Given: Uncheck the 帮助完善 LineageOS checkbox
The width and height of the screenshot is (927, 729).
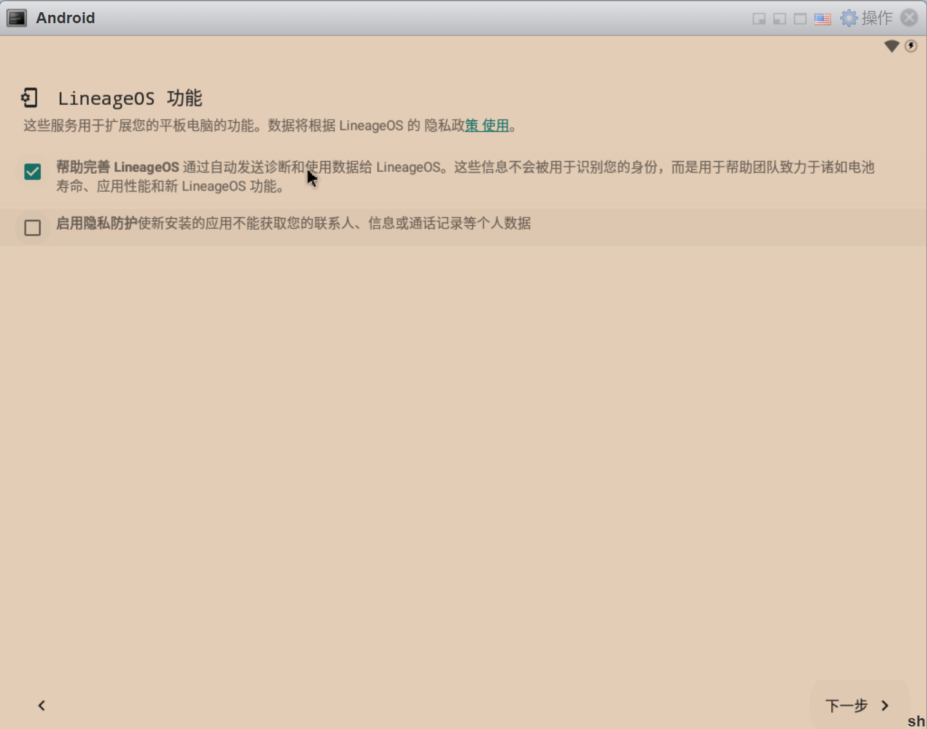Looking at the screenshot, I should pyautogui.click(x=32, y=172).
